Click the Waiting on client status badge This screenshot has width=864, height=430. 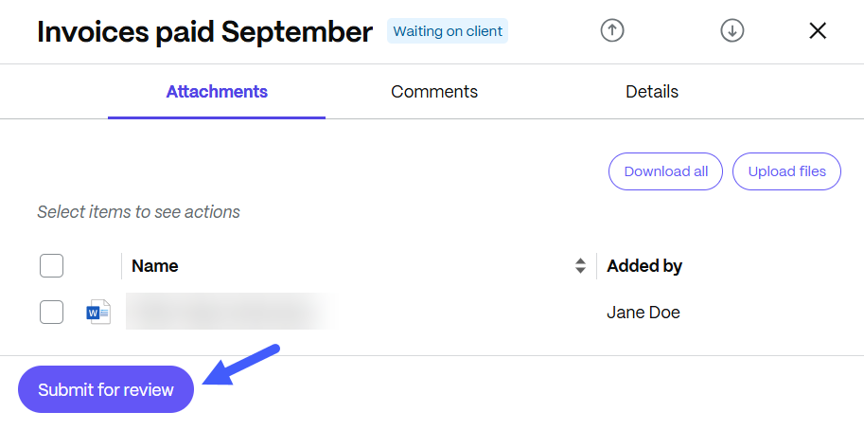click(448, 31)
